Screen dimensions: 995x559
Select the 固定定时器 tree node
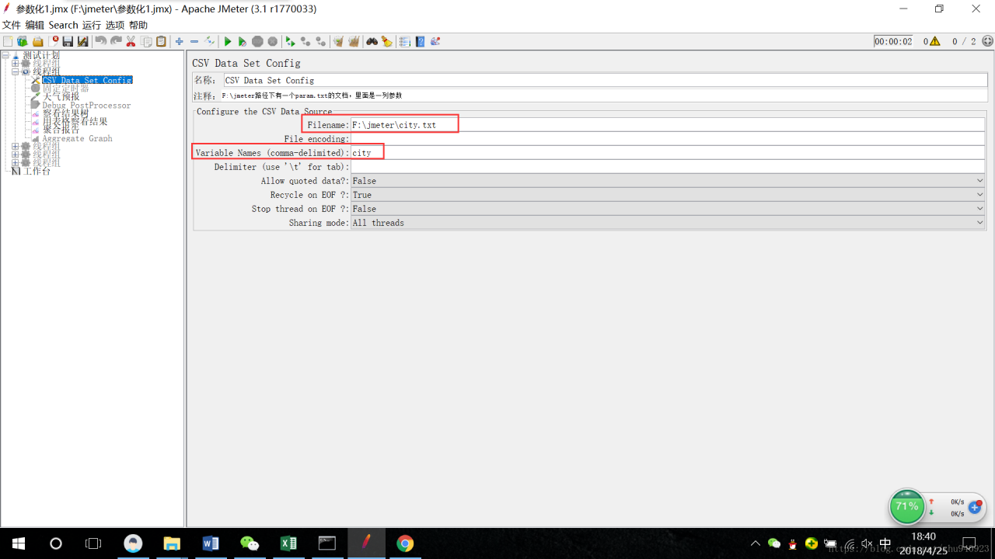tap(65, 89)
